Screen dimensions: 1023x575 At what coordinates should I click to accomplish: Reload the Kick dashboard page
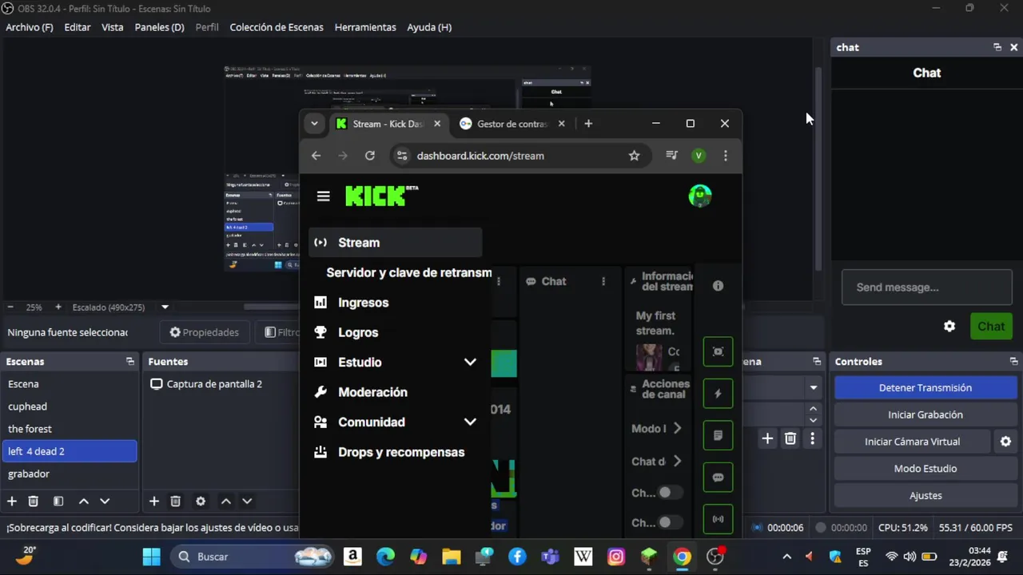(x=369, y=156)
